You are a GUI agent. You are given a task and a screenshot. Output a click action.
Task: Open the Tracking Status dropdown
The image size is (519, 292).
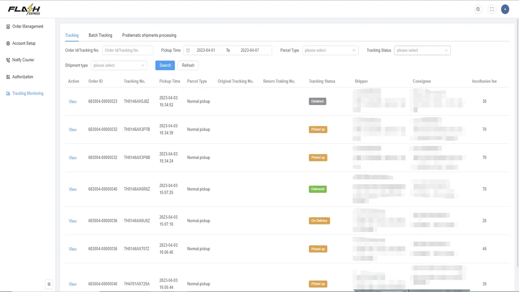422,50
